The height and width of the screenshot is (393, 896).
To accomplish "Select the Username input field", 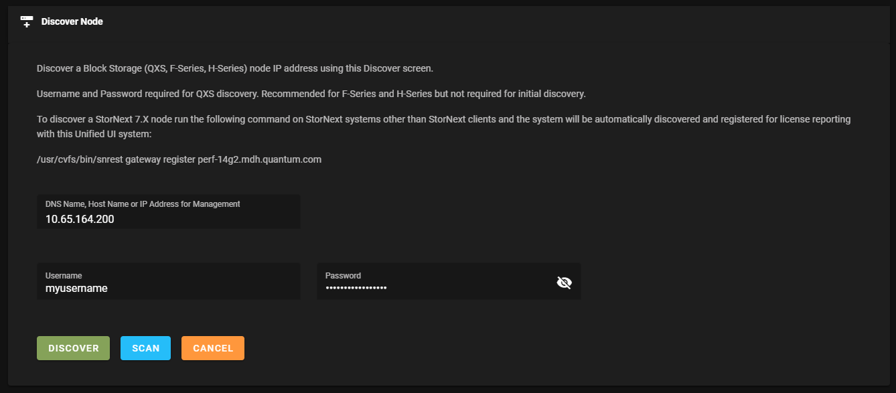I will pos(168,281).
